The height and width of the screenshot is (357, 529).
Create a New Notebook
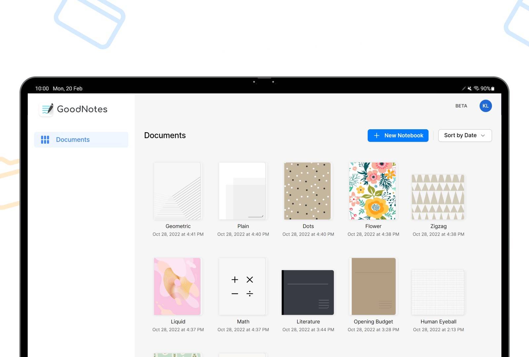[x=398, y=136]
